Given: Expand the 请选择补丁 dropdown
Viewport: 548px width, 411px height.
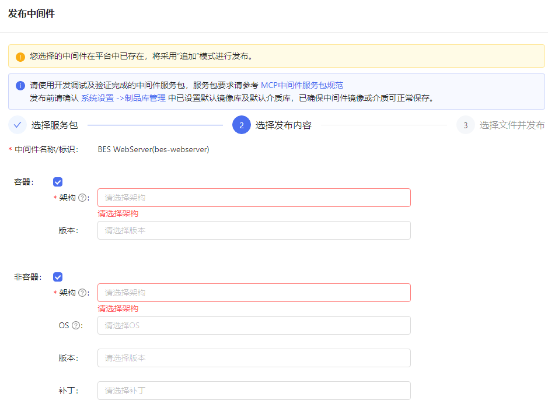Looking at the screenshot, I should click(x=254, y=391).
